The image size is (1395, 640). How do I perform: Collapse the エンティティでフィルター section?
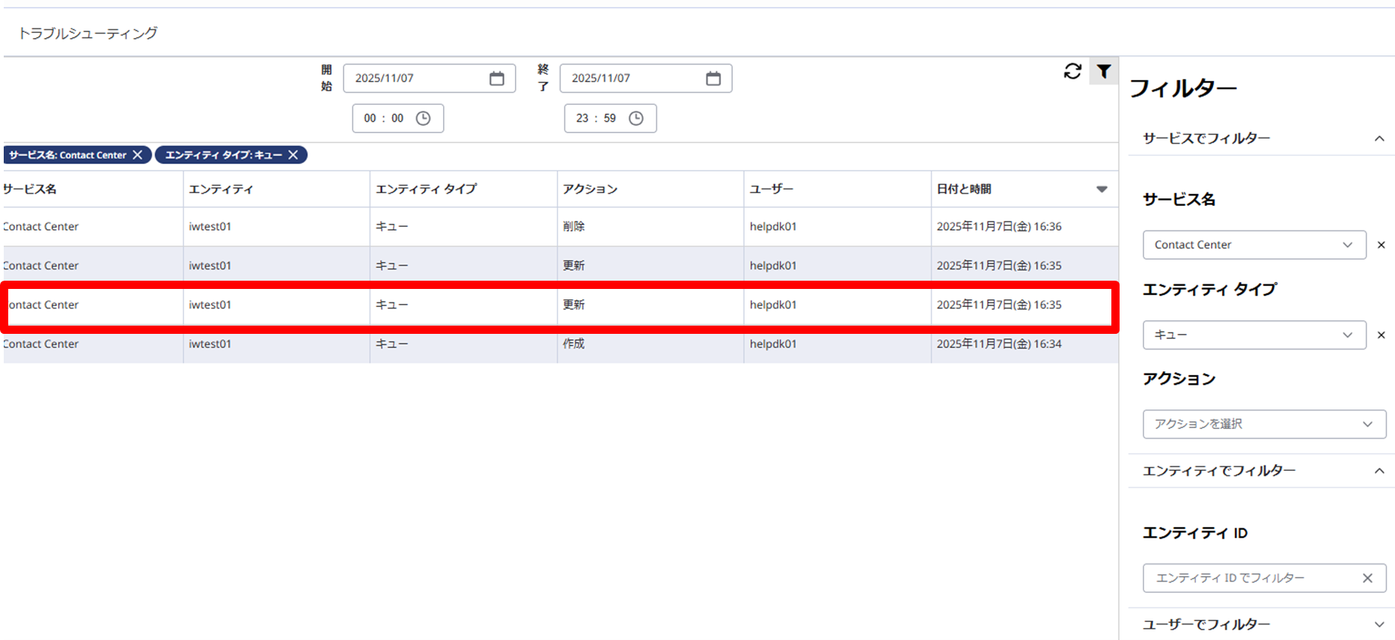[1379, 471]
